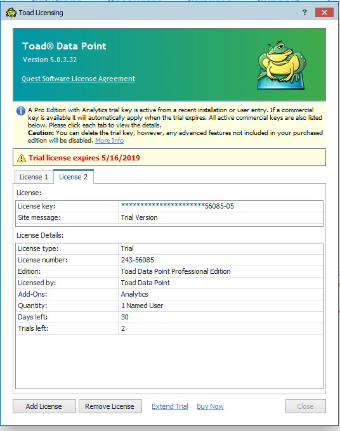Screen dimensions: 340x431
Task: Click the 'Days left:' row label
Action: coord(33,317)
